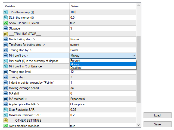Toggle Alerts modified stop loss true value
The image size is (174, 130).
click(x=103, y=125)
